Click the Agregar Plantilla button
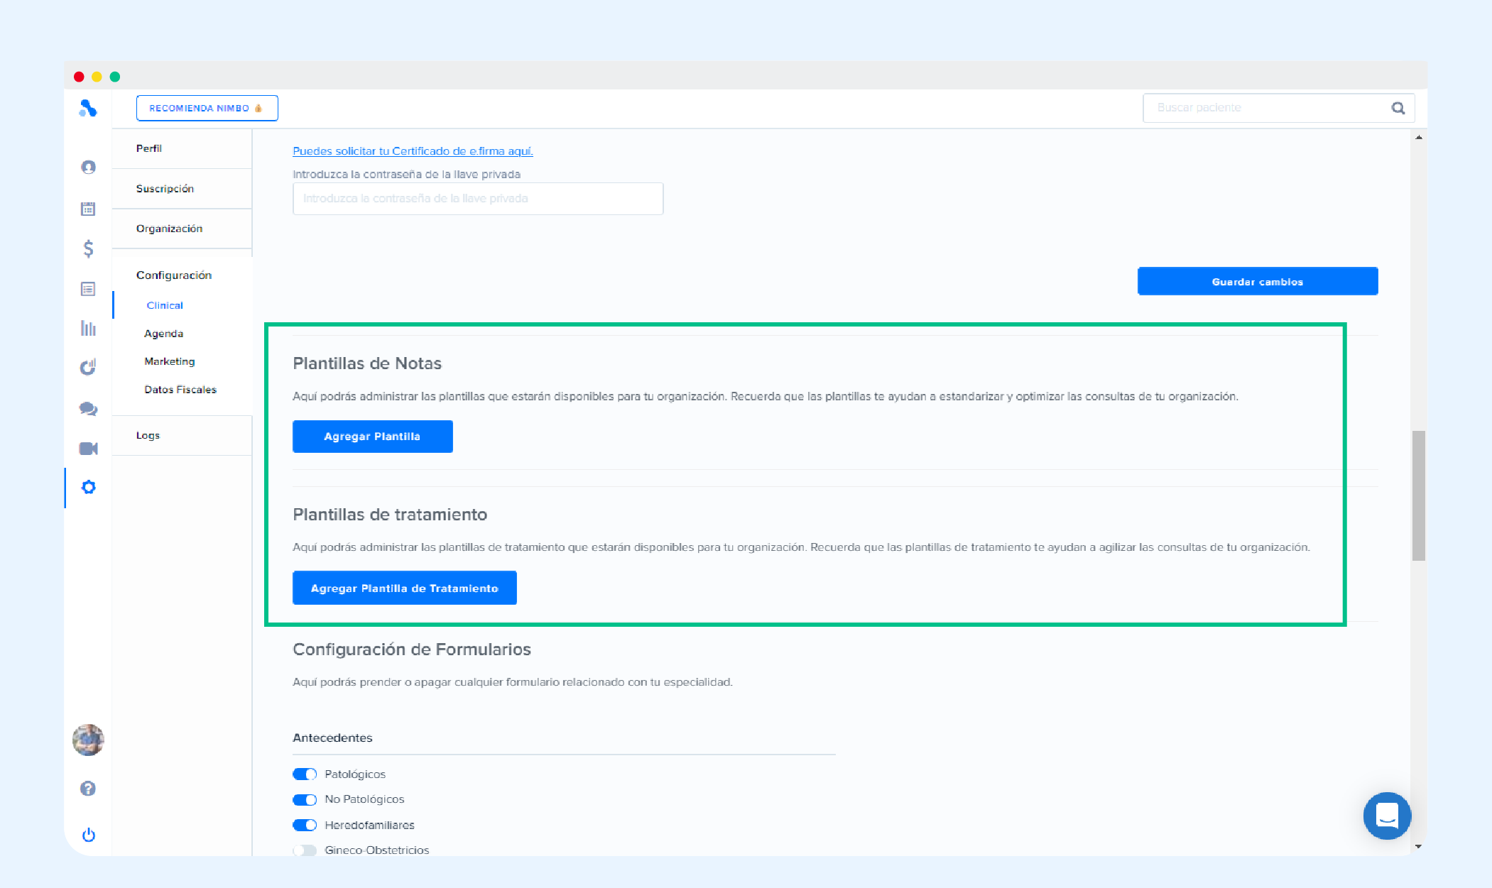This screenshot has width=1492, height=888. pyautogui.click(x=372, y=436)
